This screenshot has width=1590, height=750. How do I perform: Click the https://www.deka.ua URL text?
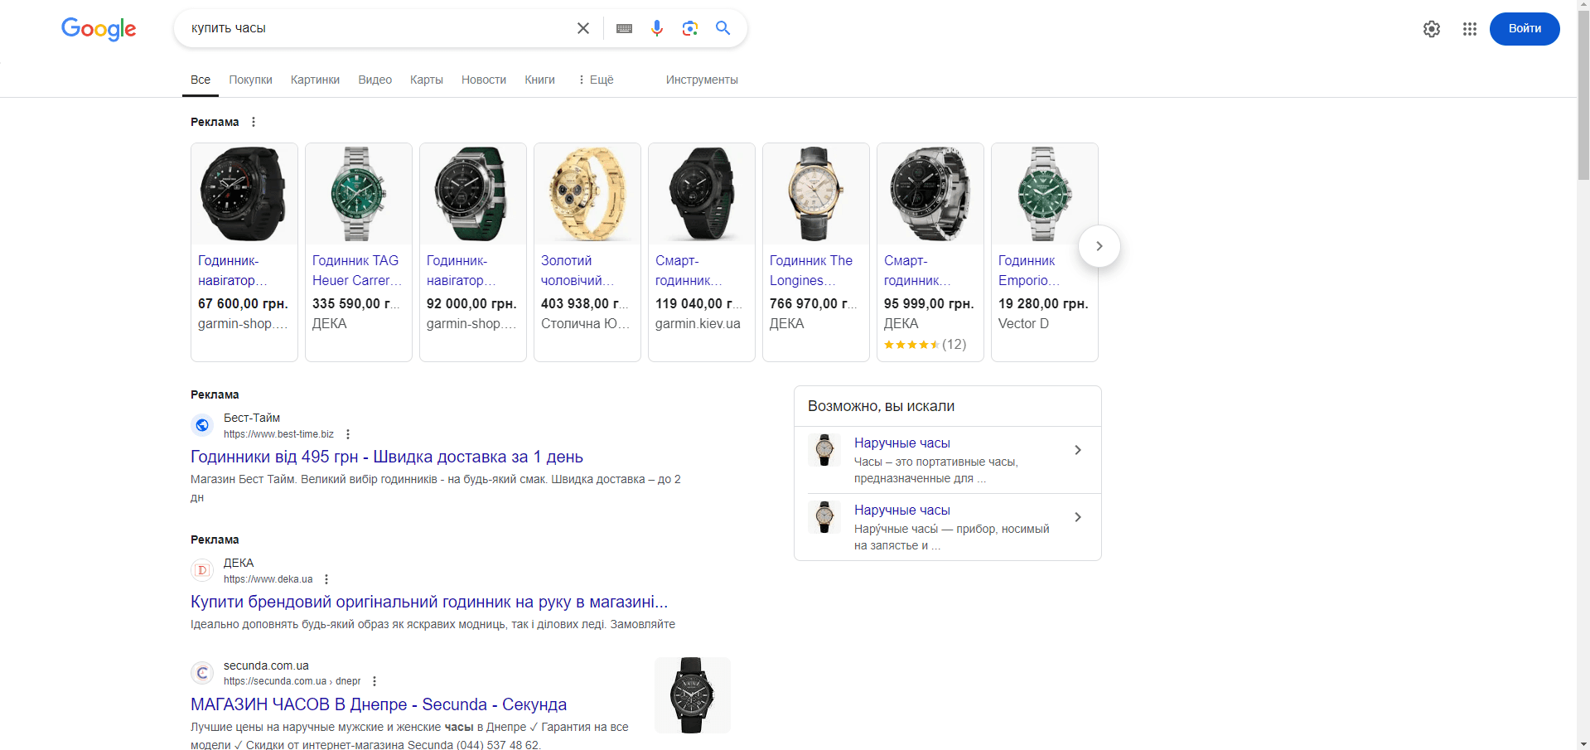268,579
